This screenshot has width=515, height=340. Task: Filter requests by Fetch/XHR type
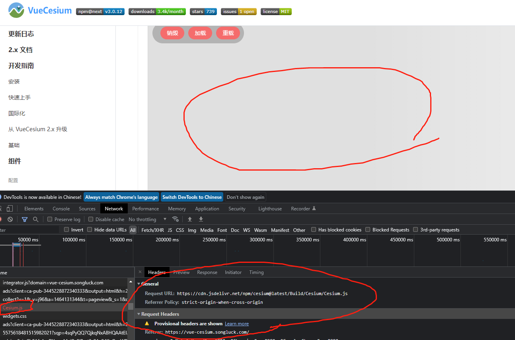pos(152,230)
